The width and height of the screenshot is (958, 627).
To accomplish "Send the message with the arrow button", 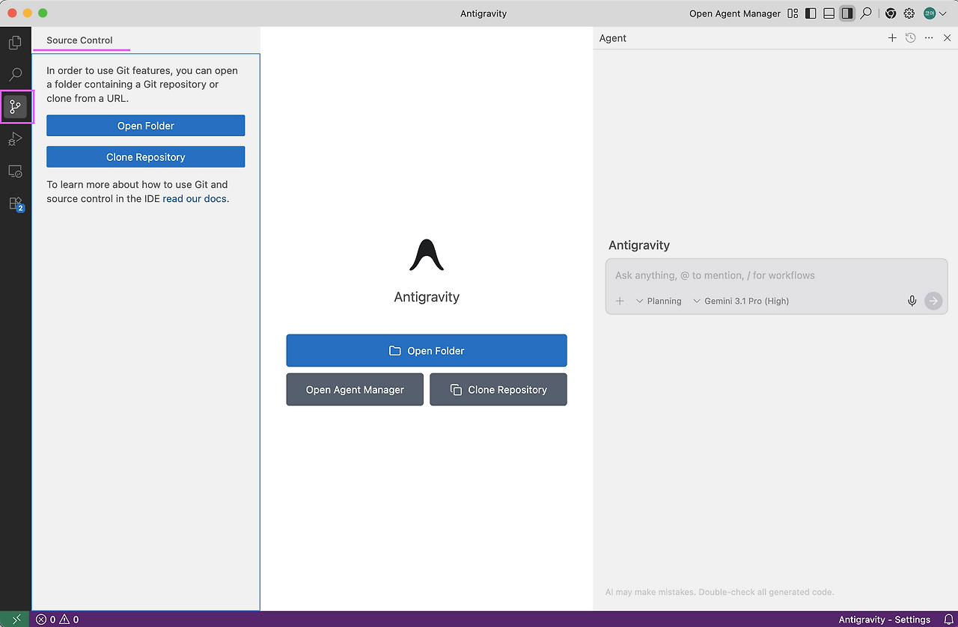I will (933, 301).
